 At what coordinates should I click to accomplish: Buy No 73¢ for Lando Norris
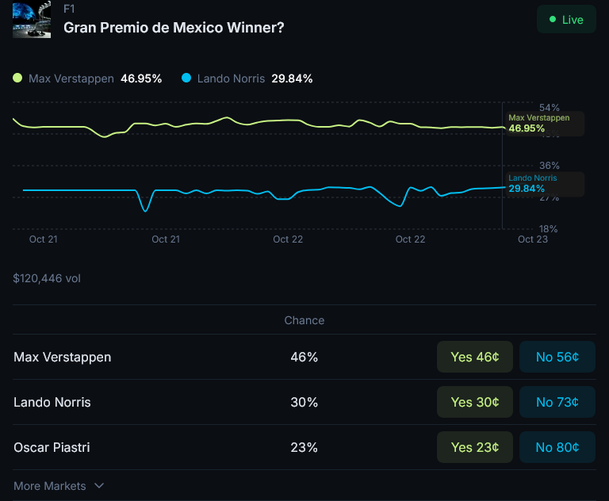point(557,402)
